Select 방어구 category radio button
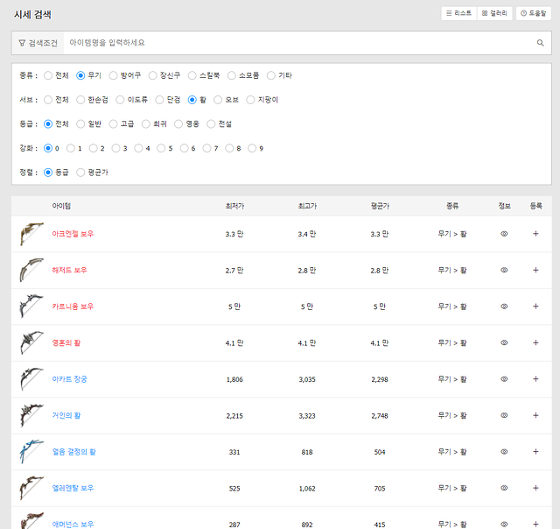This screenshot has width=560, height=529. click(x=114, y=76)
